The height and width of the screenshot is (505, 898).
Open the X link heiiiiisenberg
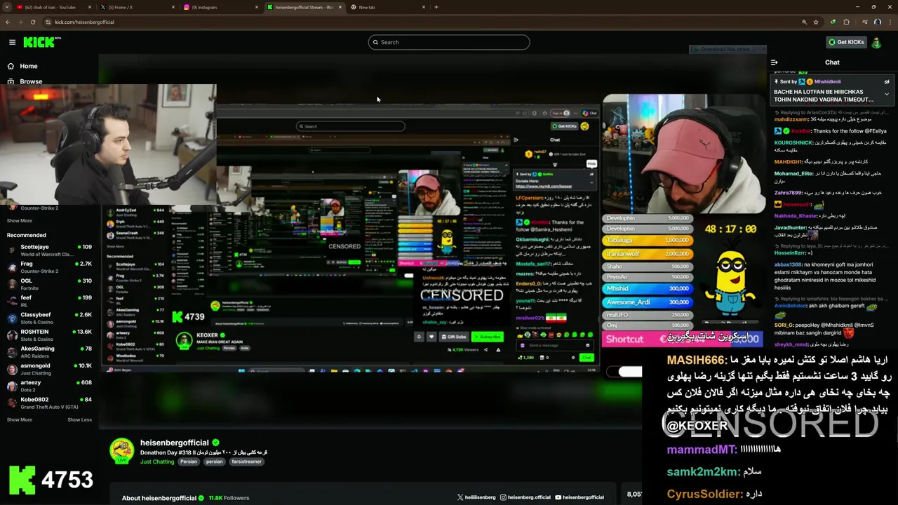[x=476, y=497]
